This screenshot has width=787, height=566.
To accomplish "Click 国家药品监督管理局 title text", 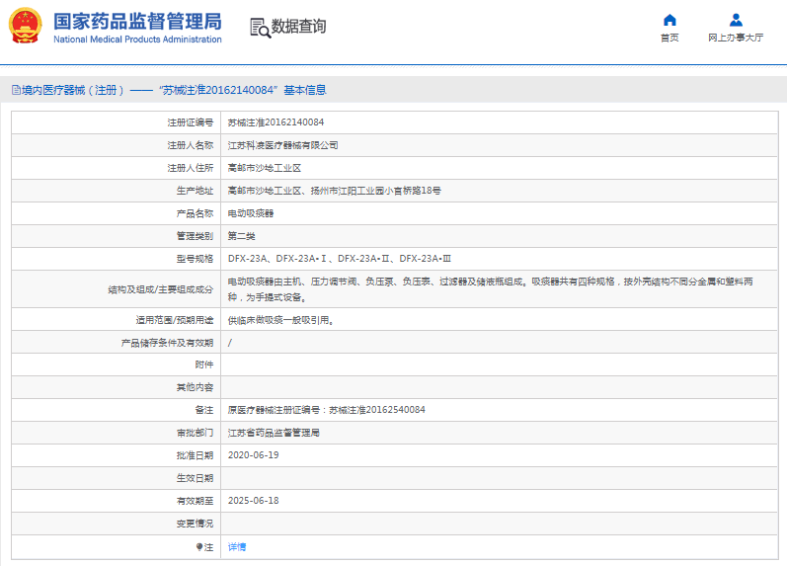I will [137, 22].
